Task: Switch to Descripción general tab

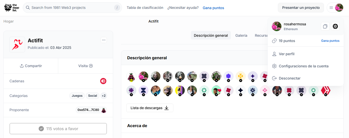Action: [211, 35]
